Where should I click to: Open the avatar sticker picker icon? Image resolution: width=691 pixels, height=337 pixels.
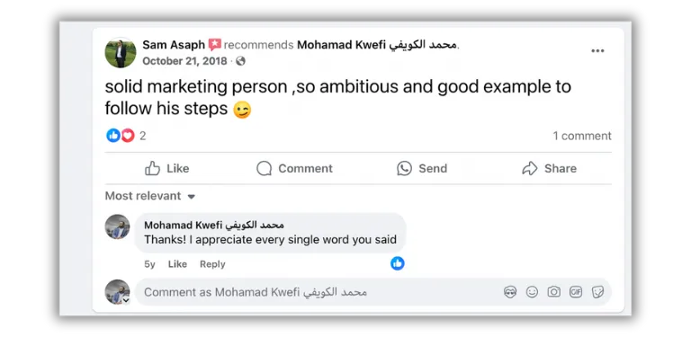(x=510, y=292)
